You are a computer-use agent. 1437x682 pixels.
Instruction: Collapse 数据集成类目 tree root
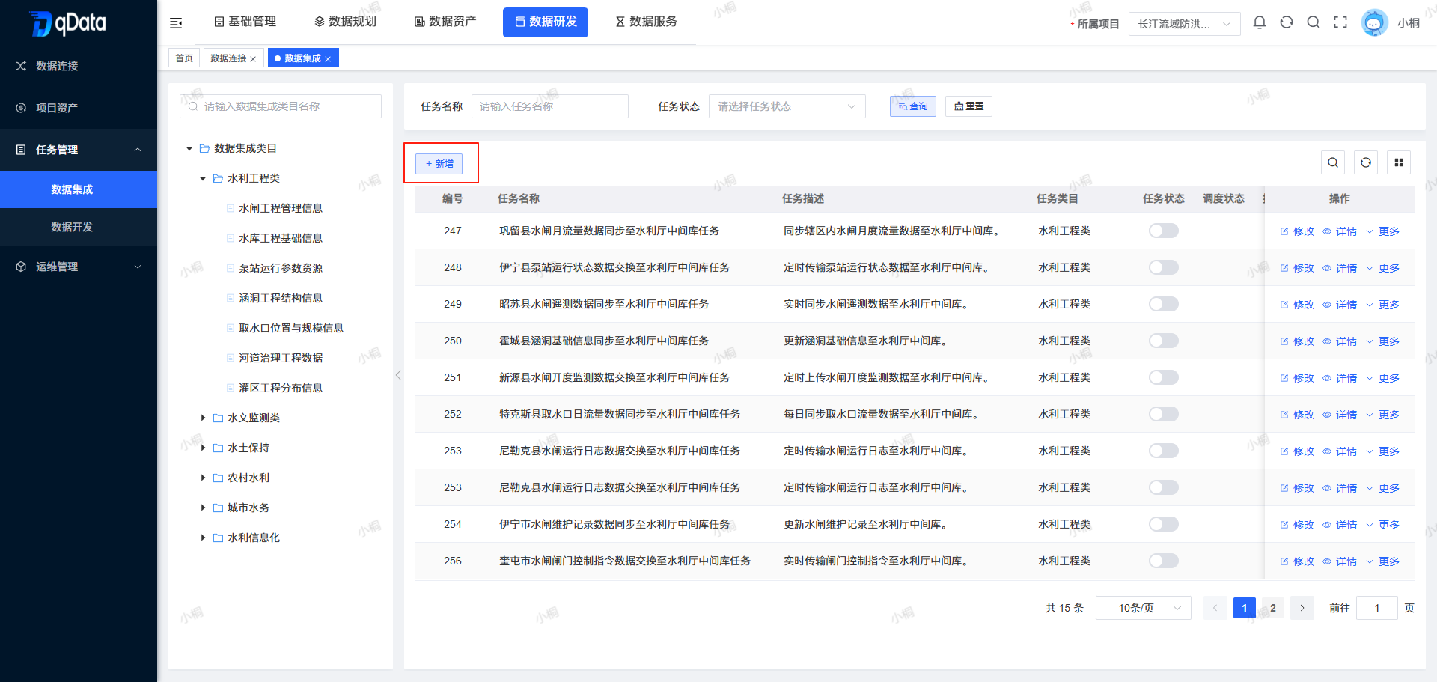(189, 149)
